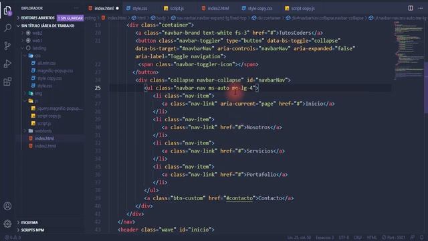Open script.js in the explorer tree
This screenshot has width=428, height=241.
[x=44, y=123]
